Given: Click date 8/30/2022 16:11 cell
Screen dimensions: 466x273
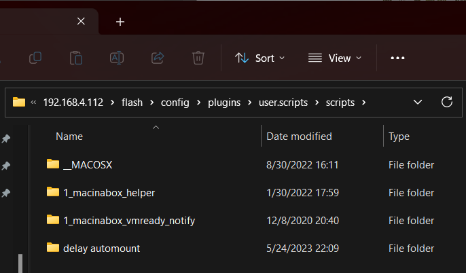Looking at the screenshot, I should click(302, 165).
